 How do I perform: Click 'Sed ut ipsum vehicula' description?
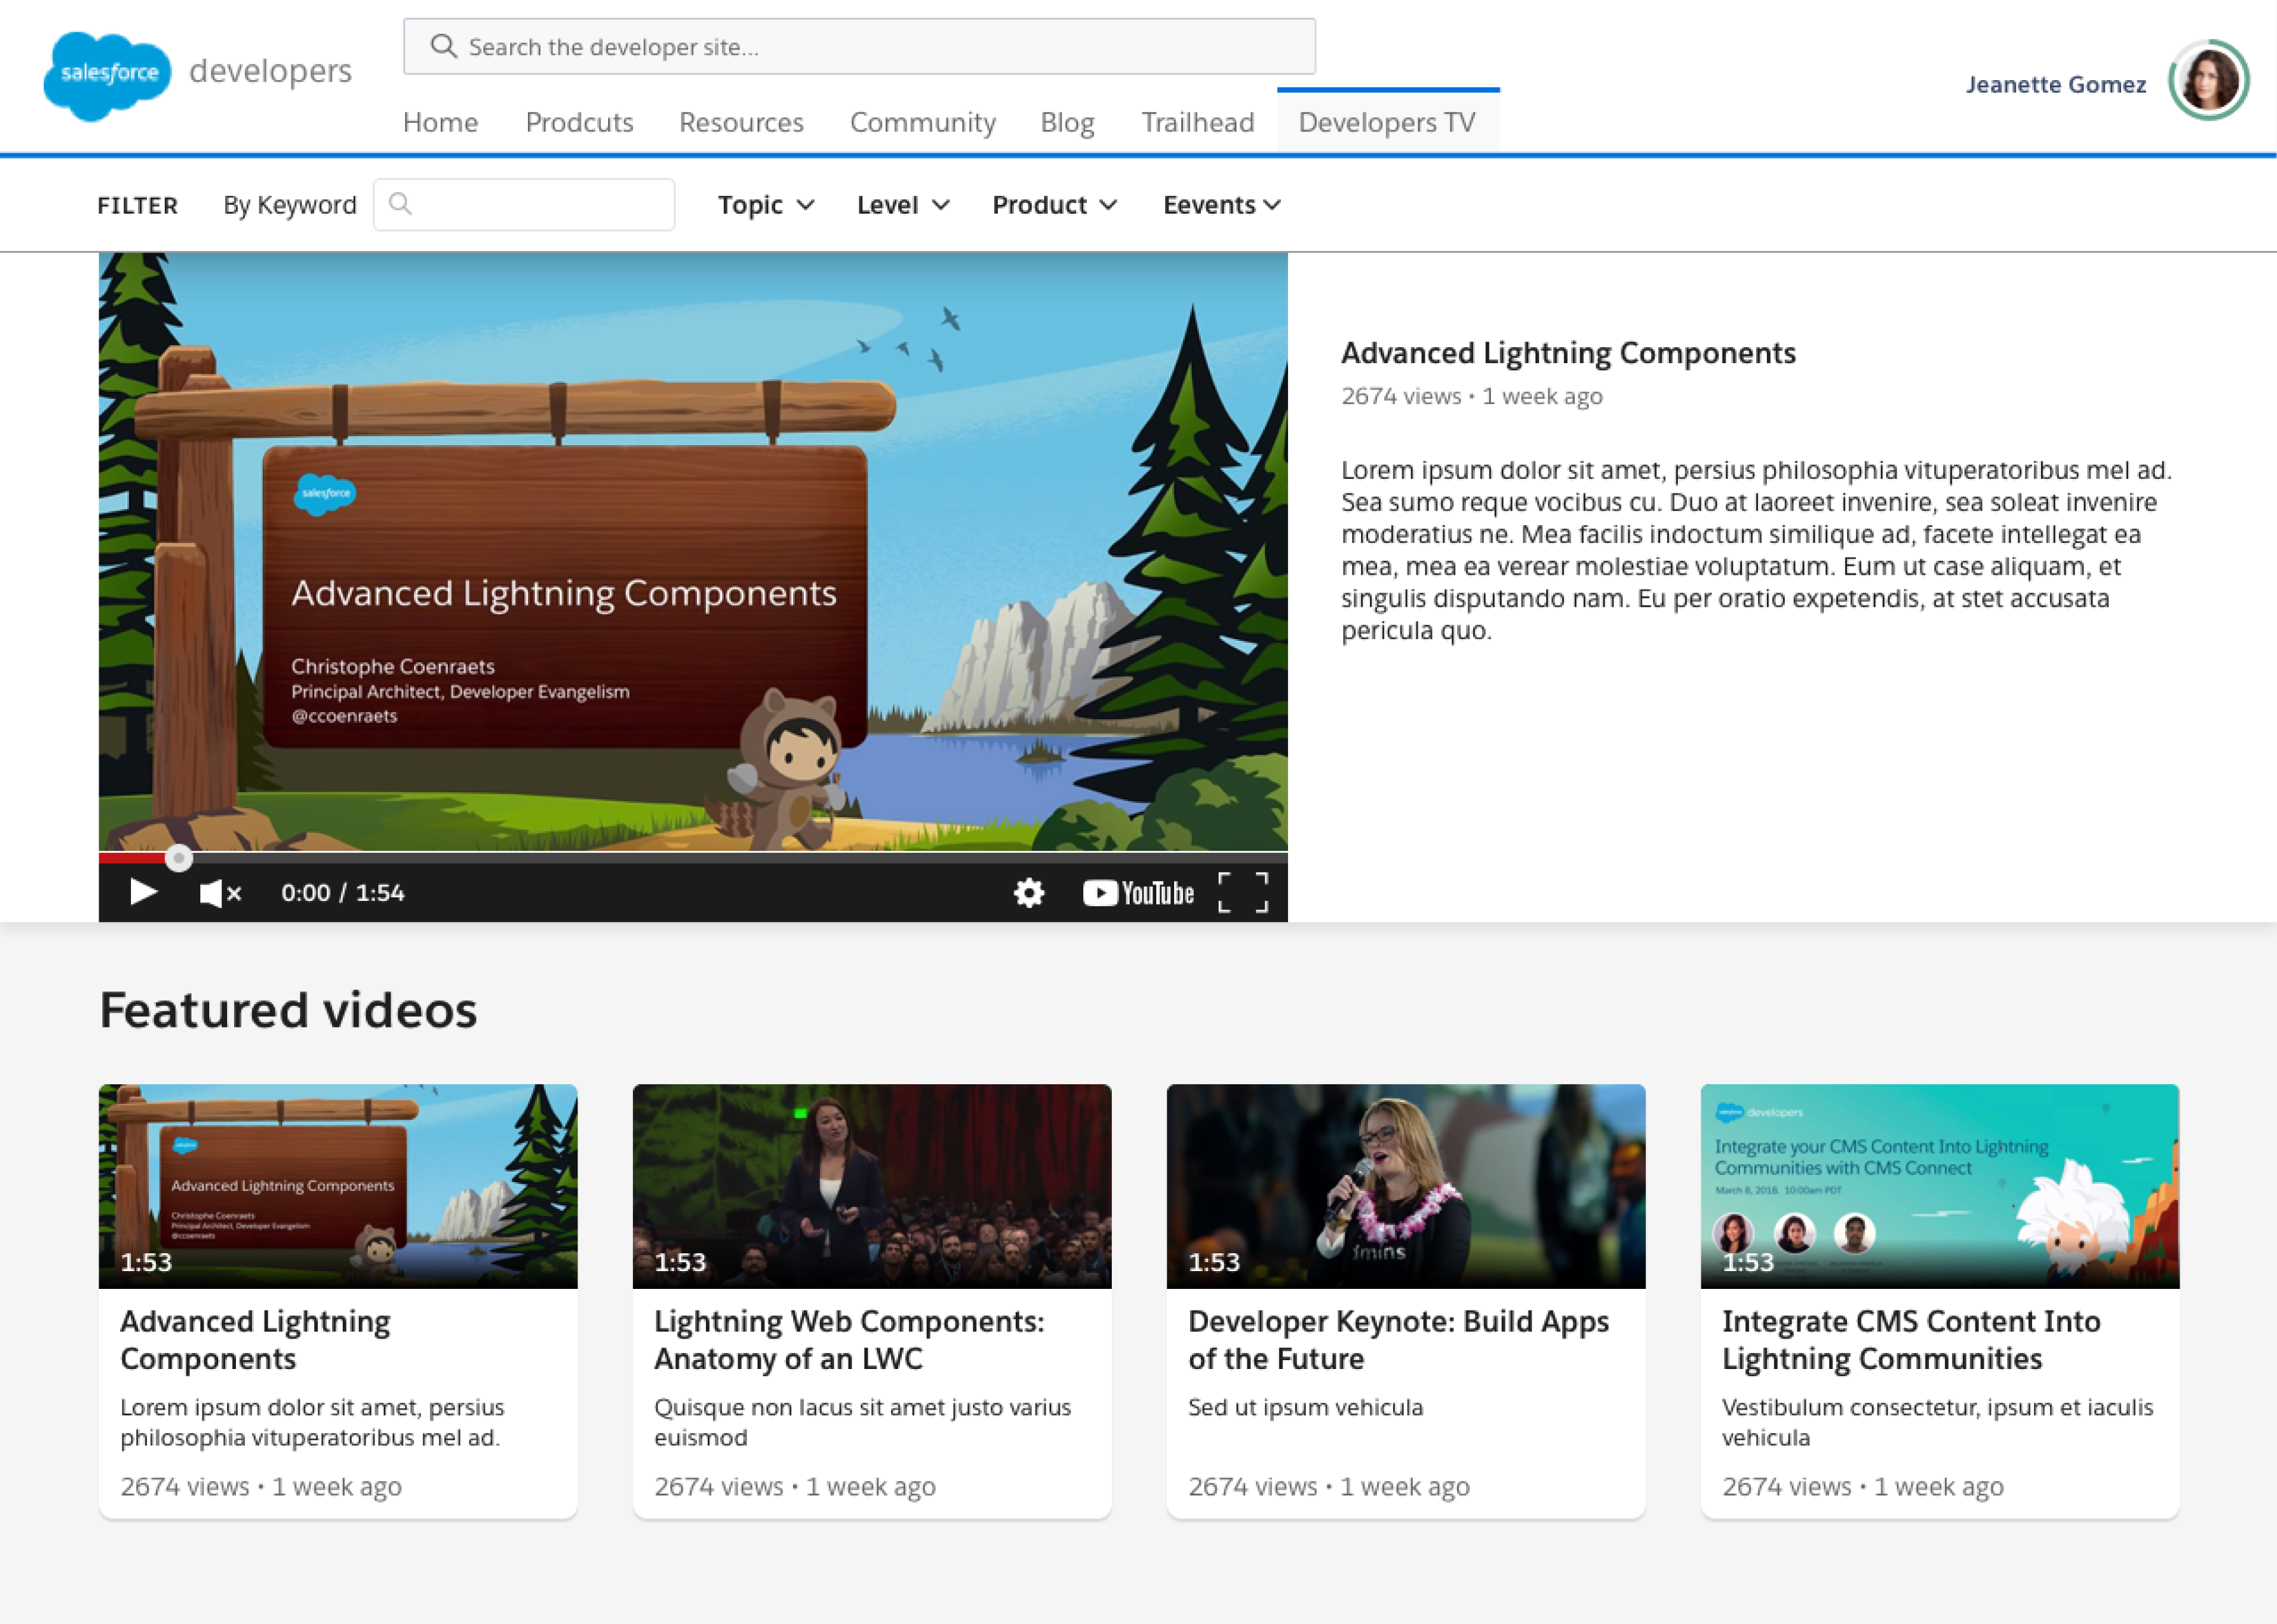pos(1305,1407)
